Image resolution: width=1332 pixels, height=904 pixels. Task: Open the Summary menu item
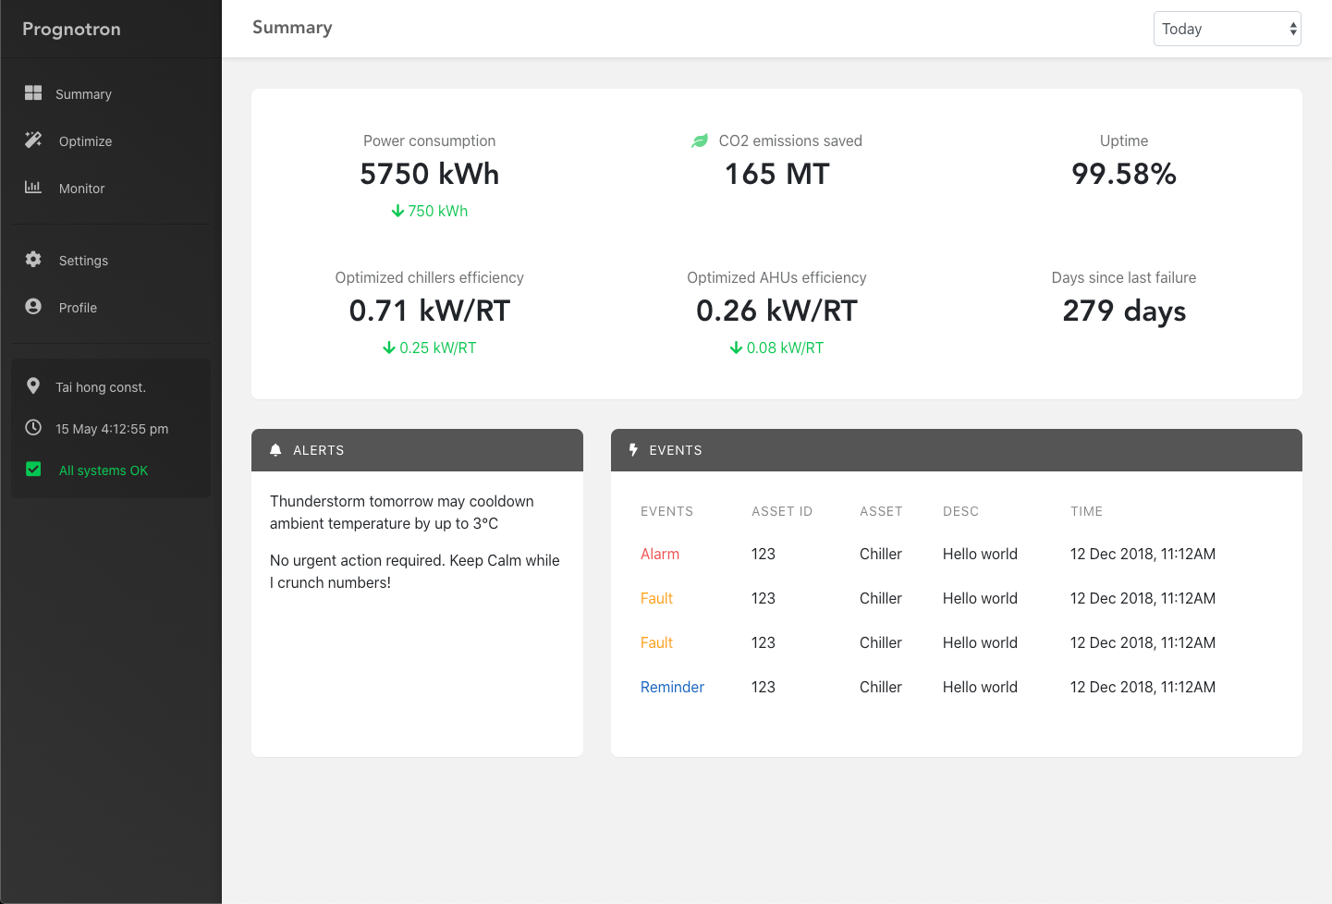(83, 94)
